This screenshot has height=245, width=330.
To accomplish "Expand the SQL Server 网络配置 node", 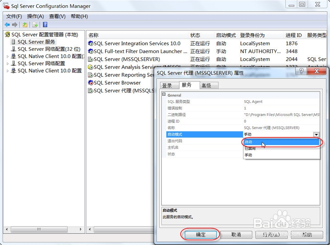I will point(8,64).
